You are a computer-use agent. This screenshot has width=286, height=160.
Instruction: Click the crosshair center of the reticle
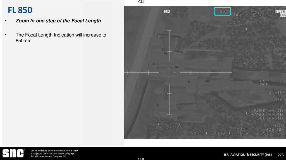(x=169, y=72)
